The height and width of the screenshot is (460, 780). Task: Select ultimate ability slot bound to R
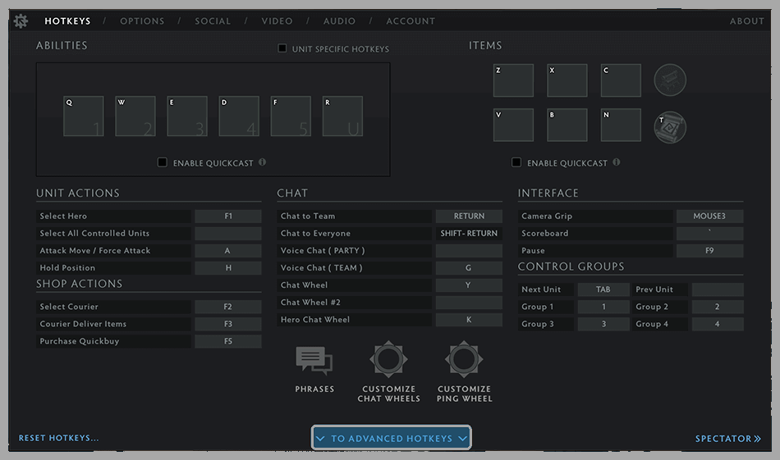coord(342,116)
